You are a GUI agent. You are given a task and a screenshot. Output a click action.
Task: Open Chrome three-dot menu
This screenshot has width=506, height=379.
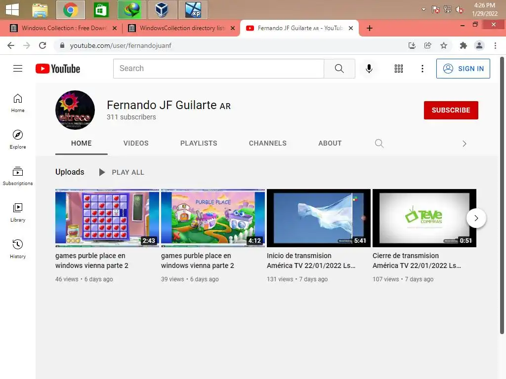495,45
